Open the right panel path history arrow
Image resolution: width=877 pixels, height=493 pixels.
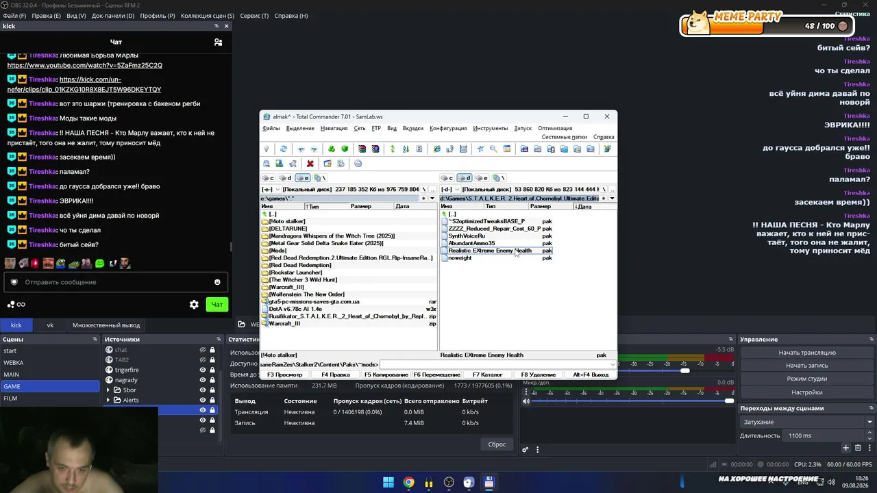tap(612, 199)
